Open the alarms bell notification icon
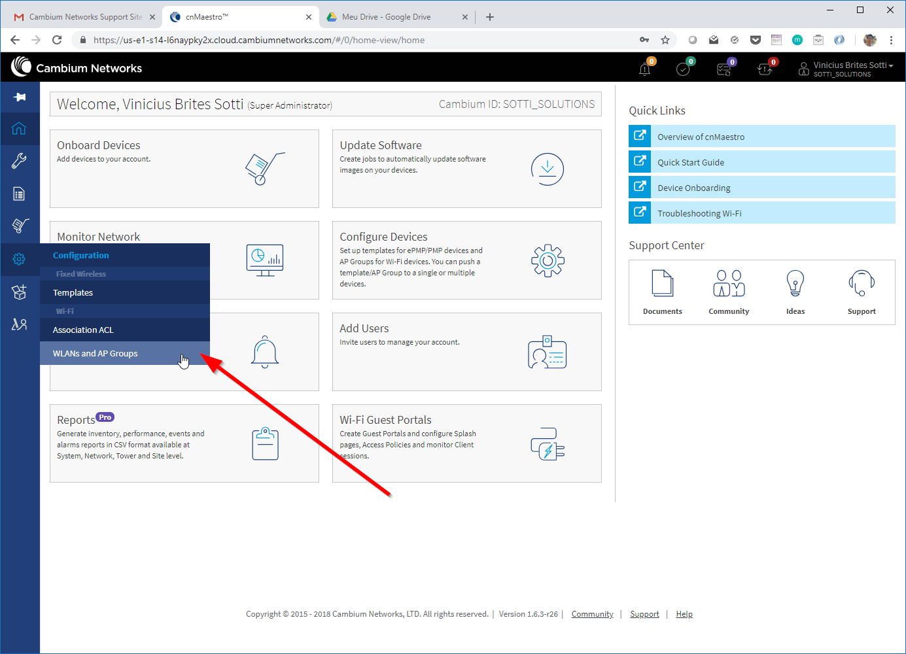This screenshot has width=906, height=654. (645, 69)
